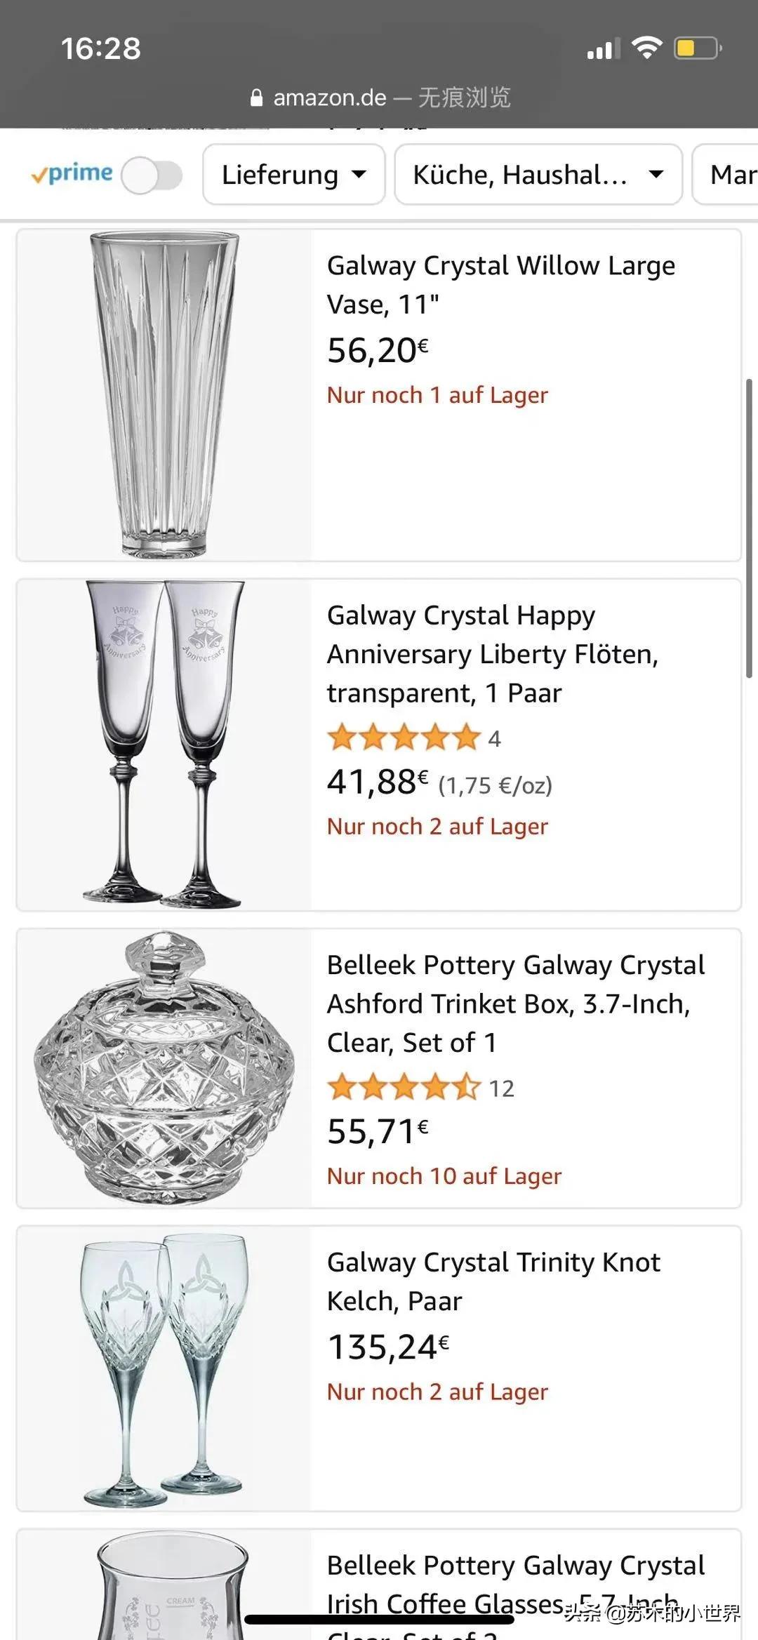Tap the cellular signal bars icon
Screen dimensions: 758x1640
(603, 49)
